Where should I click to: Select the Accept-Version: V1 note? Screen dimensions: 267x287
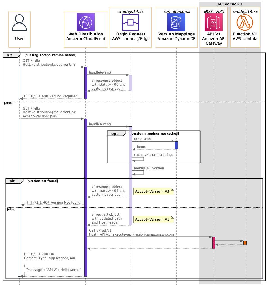pos(153,219)
